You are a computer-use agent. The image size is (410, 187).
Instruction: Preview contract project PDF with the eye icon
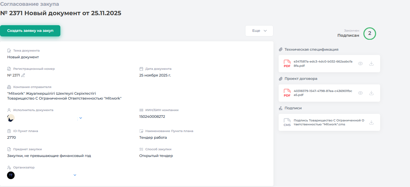pyautogui.click(x=360, y=93)
